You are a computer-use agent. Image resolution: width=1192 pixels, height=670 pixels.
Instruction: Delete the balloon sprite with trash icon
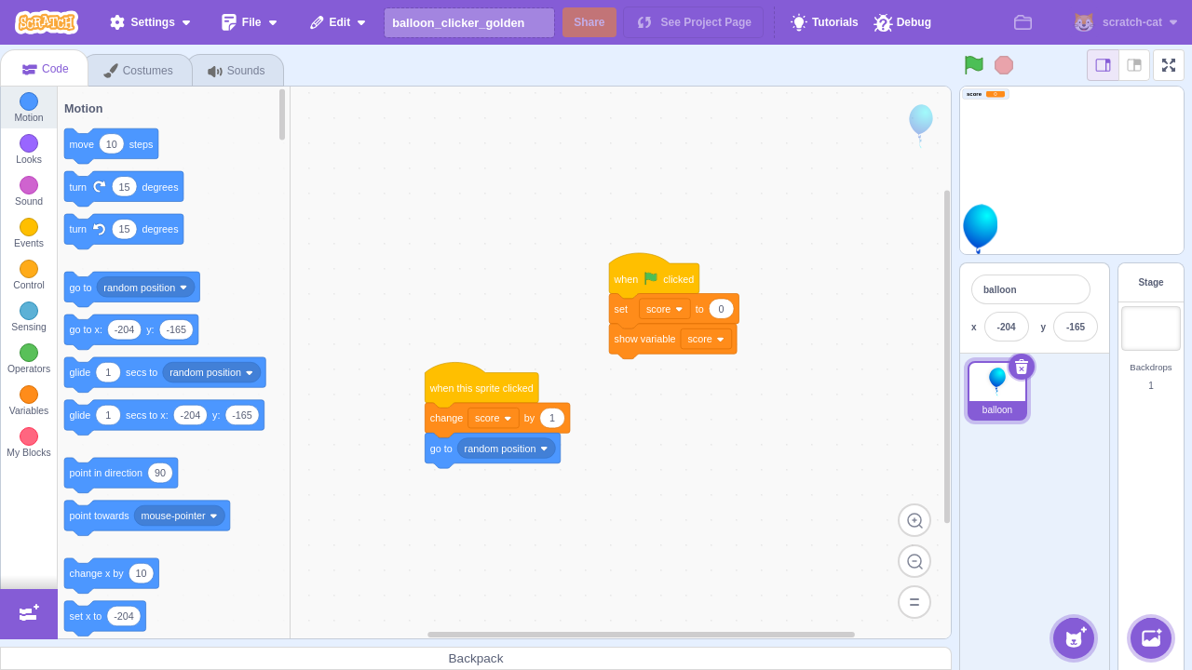1022,367
